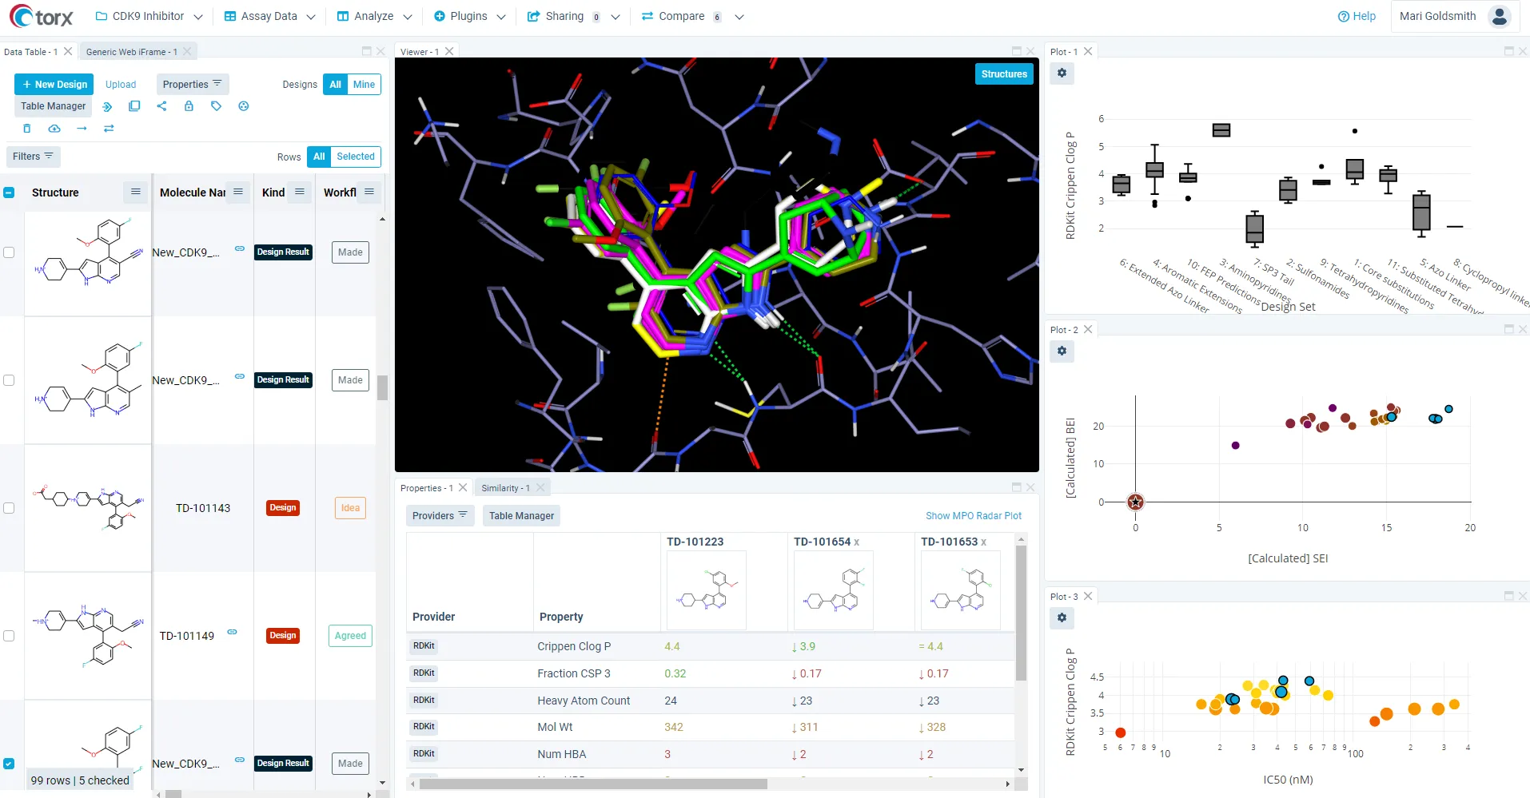Click the trash can delete icon
This screenshot has height=798, width=1530.
coord(26,129)
